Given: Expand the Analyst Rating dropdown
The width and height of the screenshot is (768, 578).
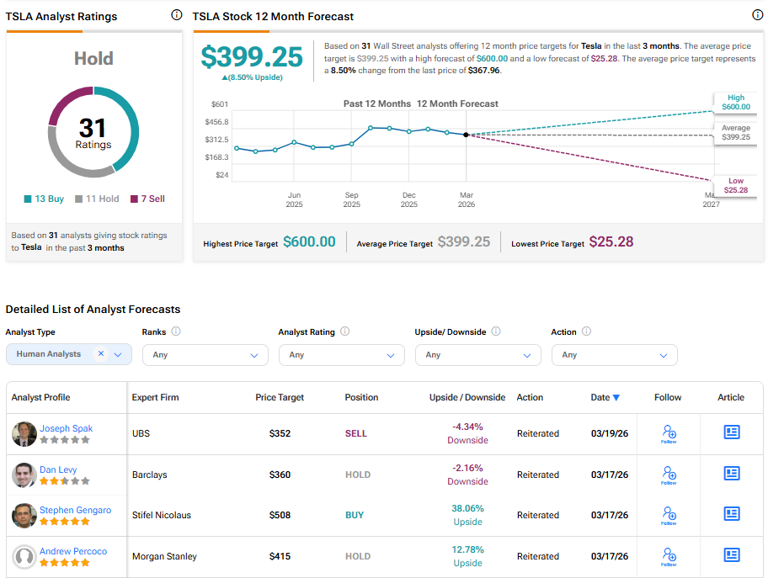Looking at the screenshot, I should tap(340, 355).
